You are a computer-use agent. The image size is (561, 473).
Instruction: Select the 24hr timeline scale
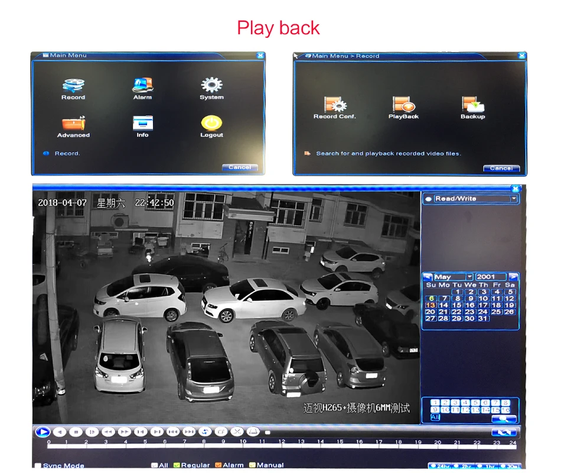[441, 466]
